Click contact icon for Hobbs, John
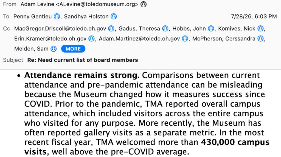This screenshot has height=157, width=281. pos(211,29)
